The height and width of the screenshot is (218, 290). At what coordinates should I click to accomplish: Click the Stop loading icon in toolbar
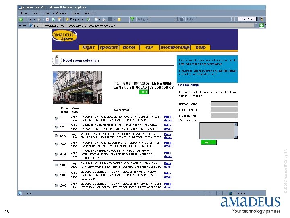tap(48, 19)
